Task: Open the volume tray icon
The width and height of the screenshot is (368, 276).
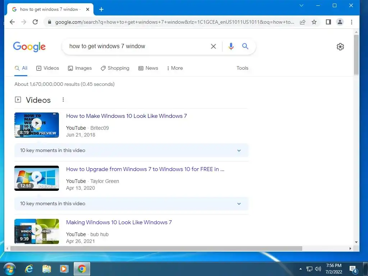Action: click(318, 269)
